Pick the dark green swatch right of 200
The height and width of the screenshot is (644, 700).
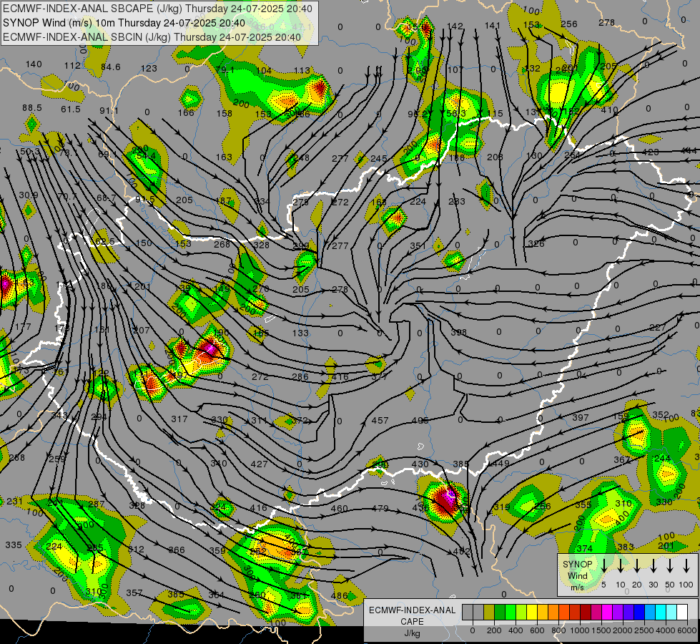[x=500, y=613]
